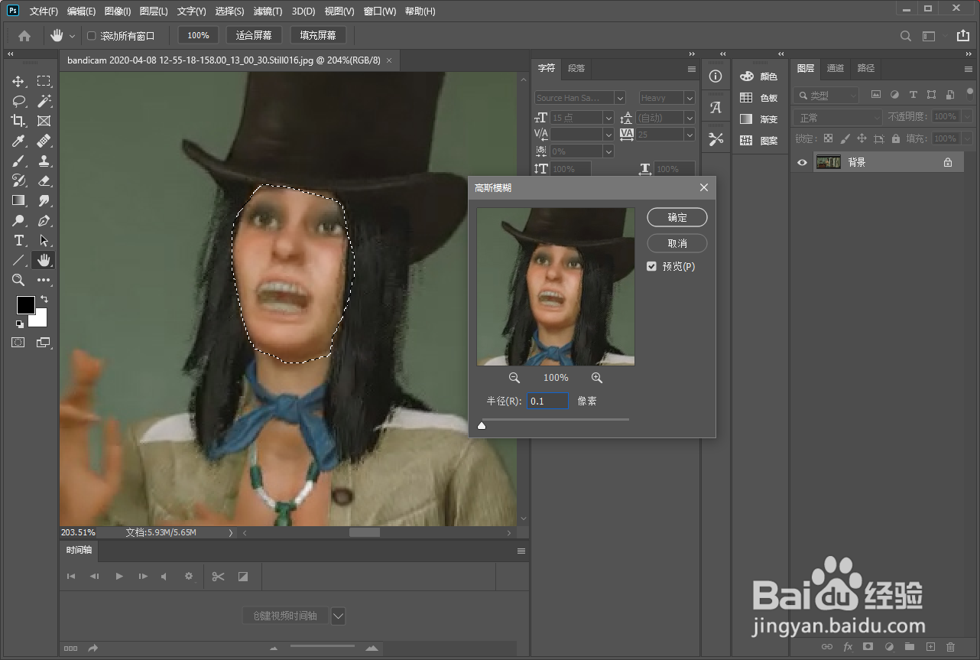Open the 滤镜(T) menu
Viewport: 980px width, 660px height.
[268, 11]
